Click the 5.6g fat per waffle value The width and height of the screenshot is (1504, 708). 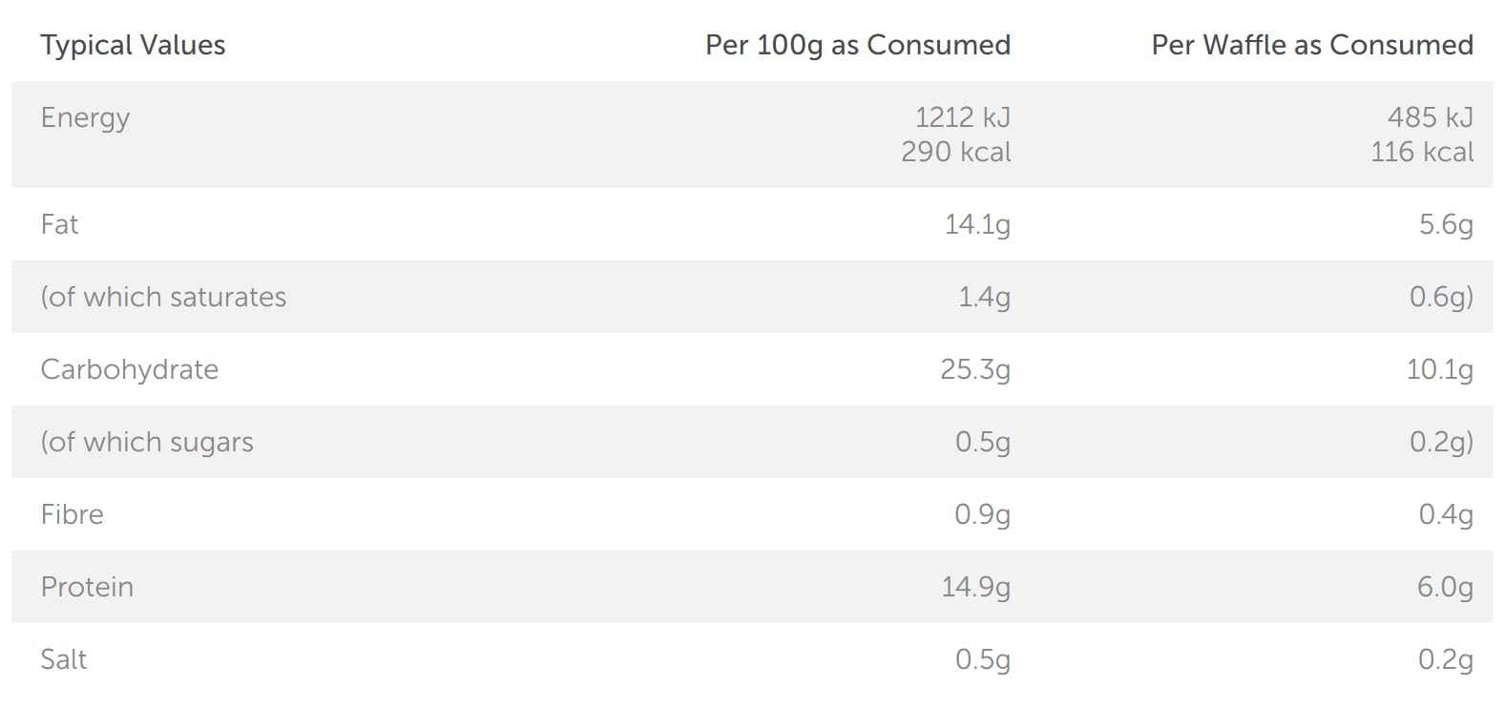(x=1445, y=224)
